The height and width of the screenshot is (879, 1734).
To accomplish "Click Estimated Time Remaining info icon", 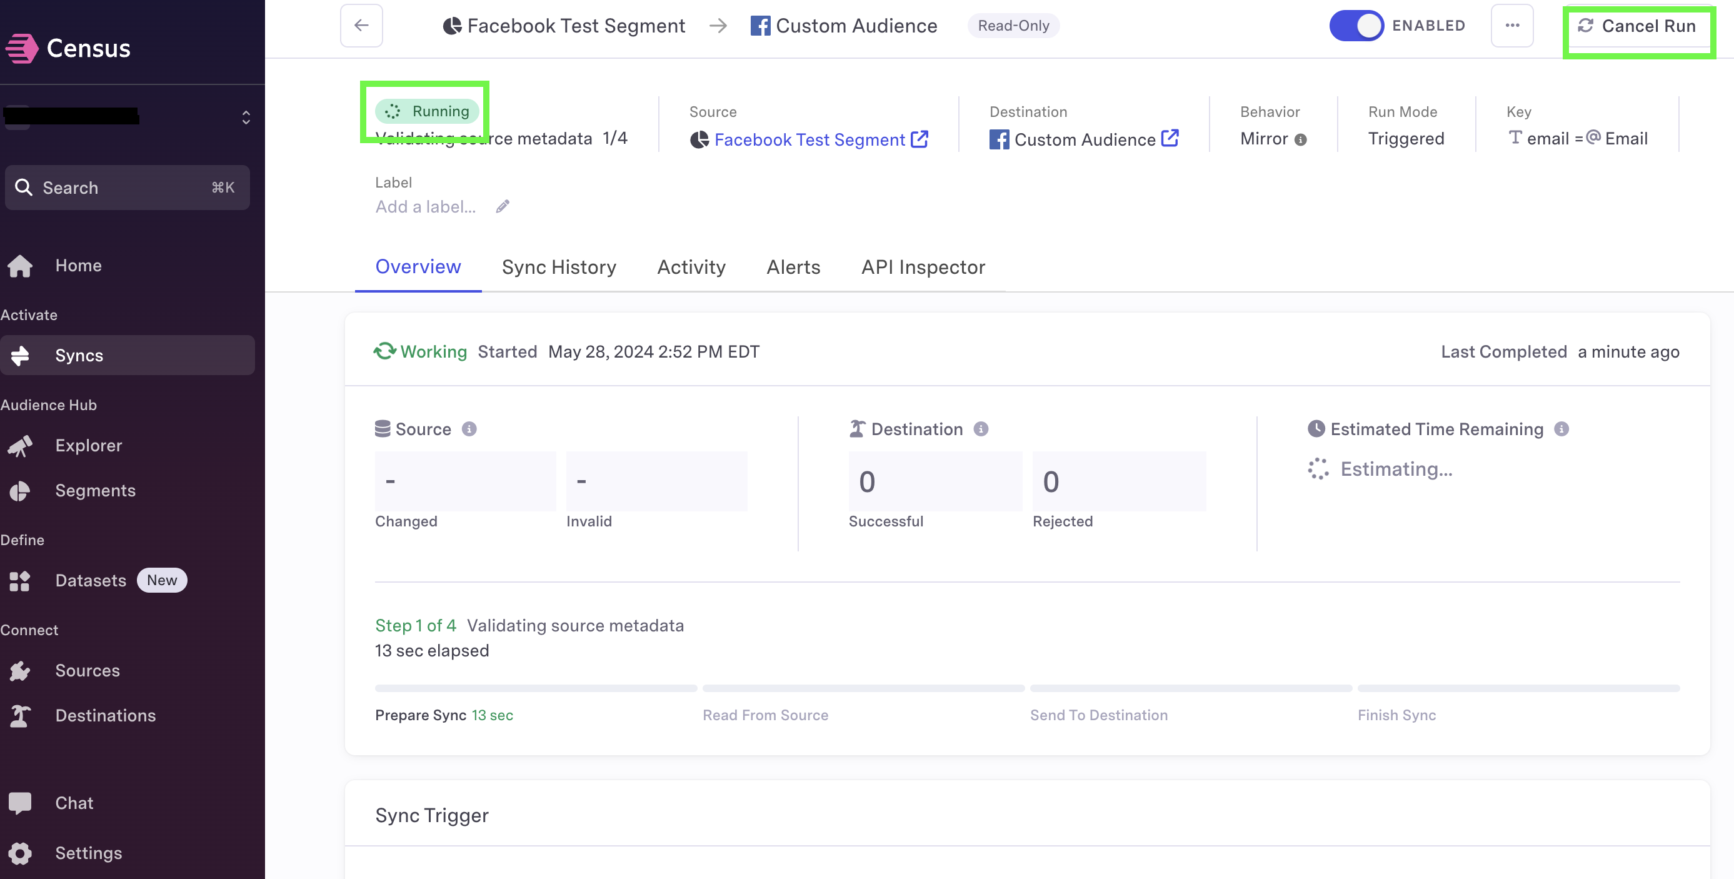I will [x=1561, y=429].
